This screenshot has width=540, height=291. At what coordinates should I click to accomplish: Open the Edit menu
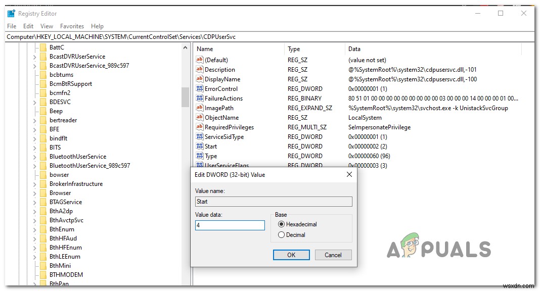tap(28, 26)
